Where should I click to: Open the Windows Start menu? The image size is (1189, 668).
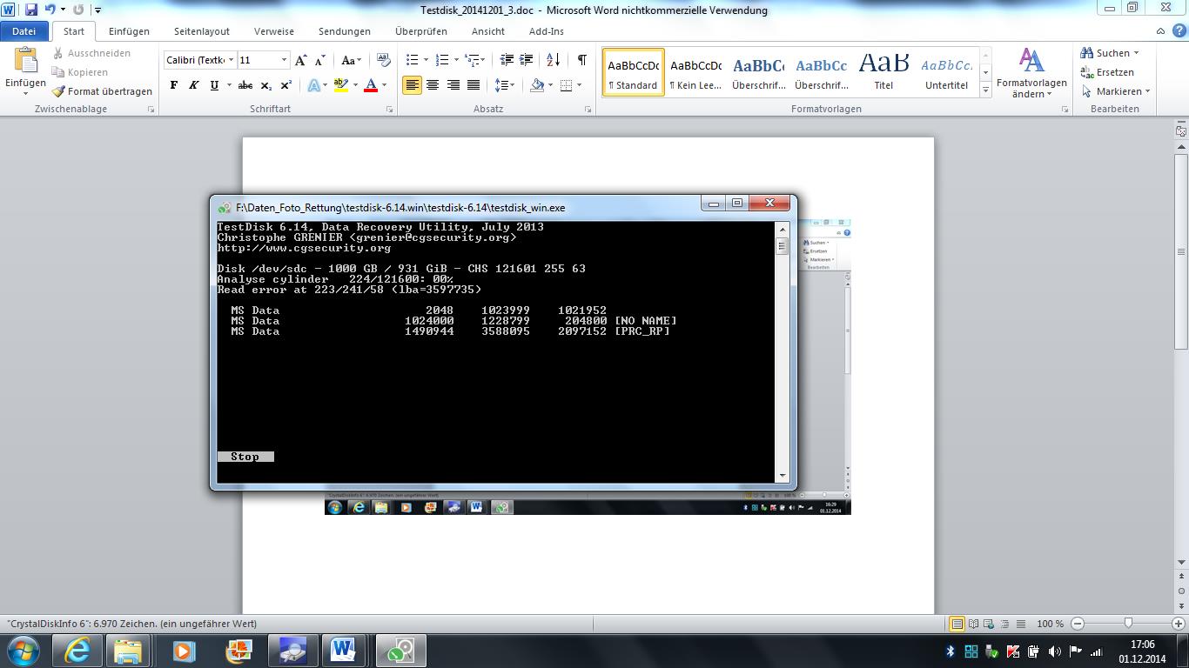pos(24,651)
